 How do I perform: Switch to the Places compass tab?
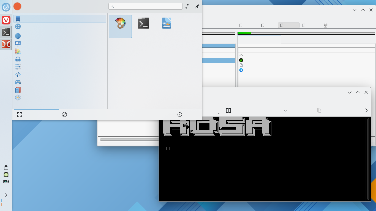(64, 115)
